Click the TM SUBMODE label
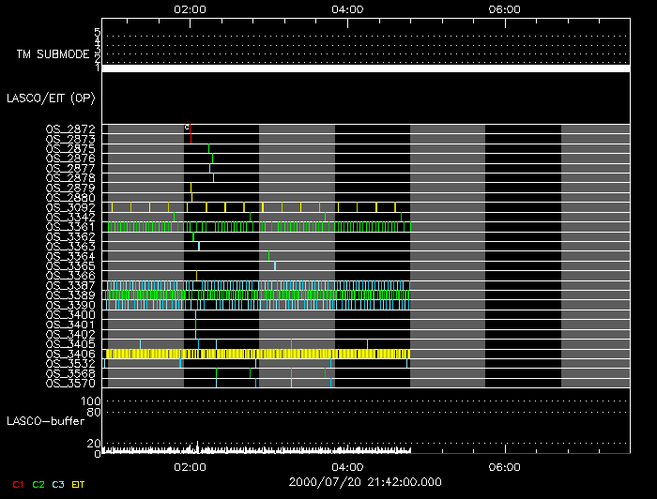 click(53, 54)
